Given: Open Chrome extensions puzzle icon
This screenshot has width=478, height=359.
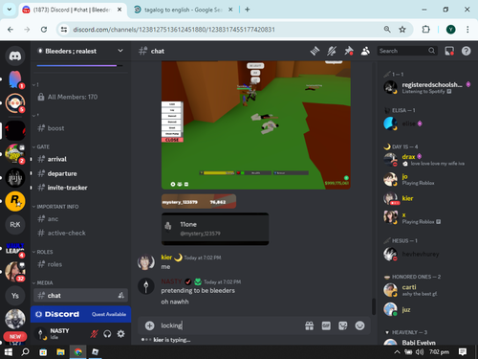Looking at the screenshot, I should 425,30.
